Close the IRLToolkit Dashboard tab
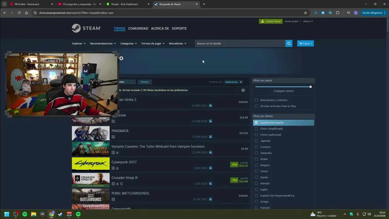The width and height of the screenshot is (389, 219). 52,4
